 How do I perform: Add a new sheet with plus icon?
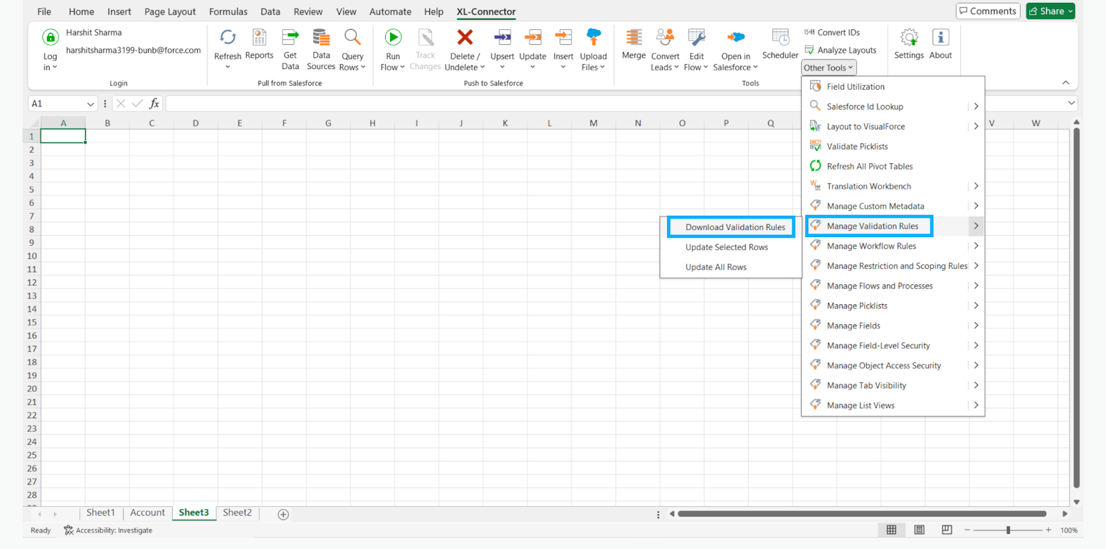tap(283, 514)
